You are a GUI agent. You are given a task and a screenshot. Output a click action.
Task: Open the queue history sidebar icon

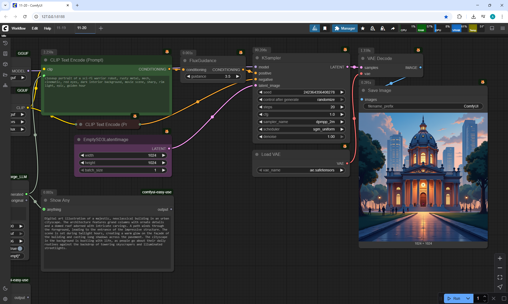(x=5, y=43)
